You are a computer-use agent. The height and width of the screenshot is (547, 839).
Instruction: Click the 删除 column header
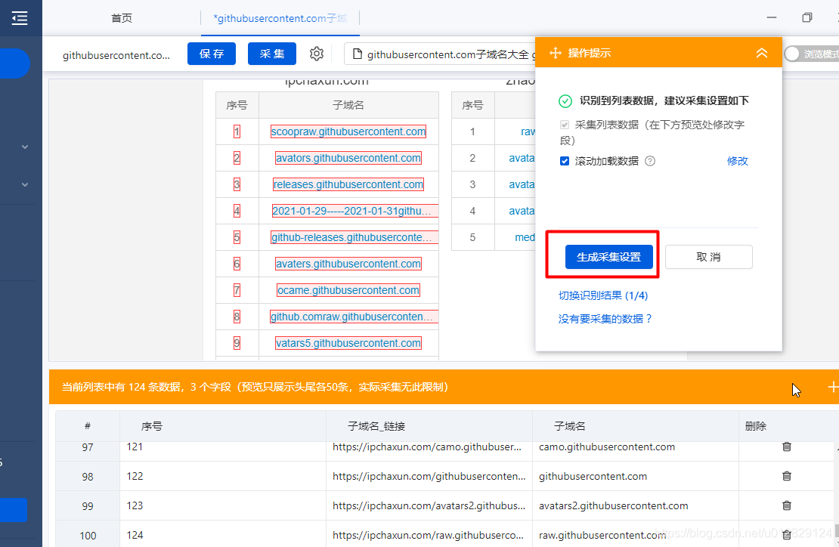tap(756, 426)
